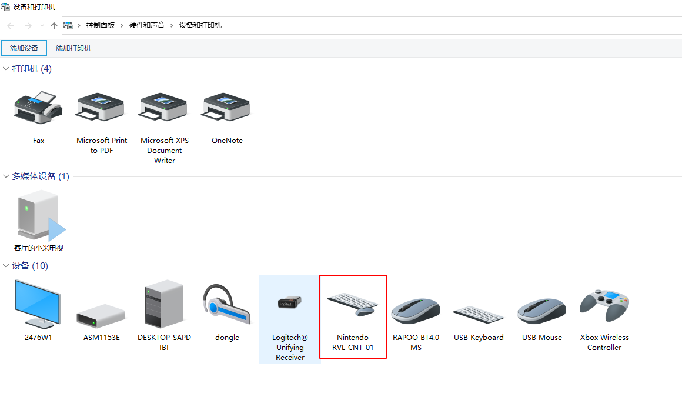The width and height of the screenshot is (682, 400).
Task: Go to 控制面板 in breadcrumb
Action: click(x=101, y=25)
